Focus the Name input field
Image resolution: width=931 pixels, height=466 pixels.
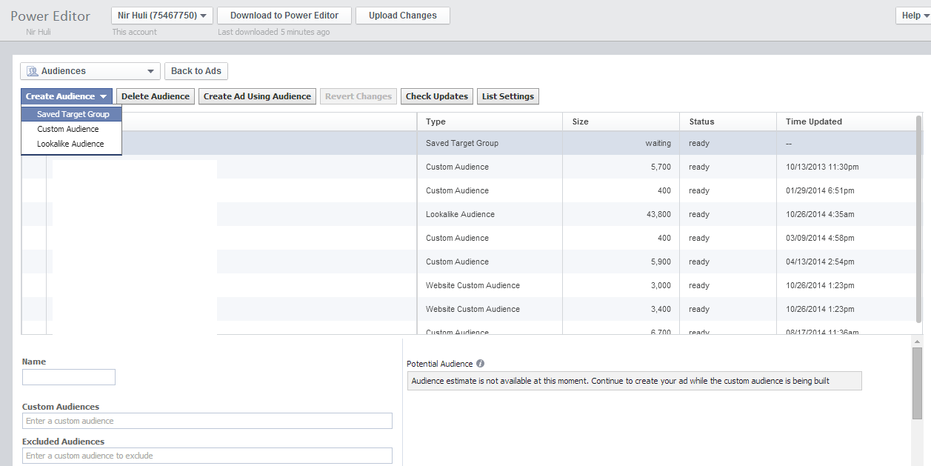point(69,377)
